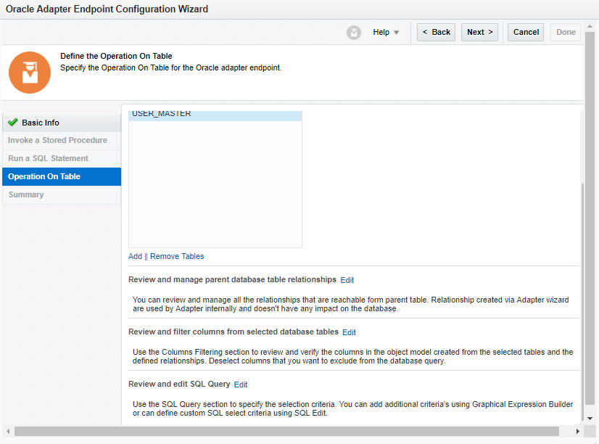Screen dimensions: 599x444
Task: Edit parent database table relationships
Action: point(347,280)
